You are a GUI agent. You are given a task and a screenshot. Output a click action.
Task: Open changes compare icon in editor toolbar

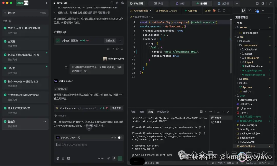coord(219,11)
